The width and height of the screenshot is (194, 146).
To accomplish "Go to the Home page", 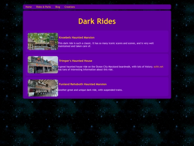I will (x=28, y=7).
